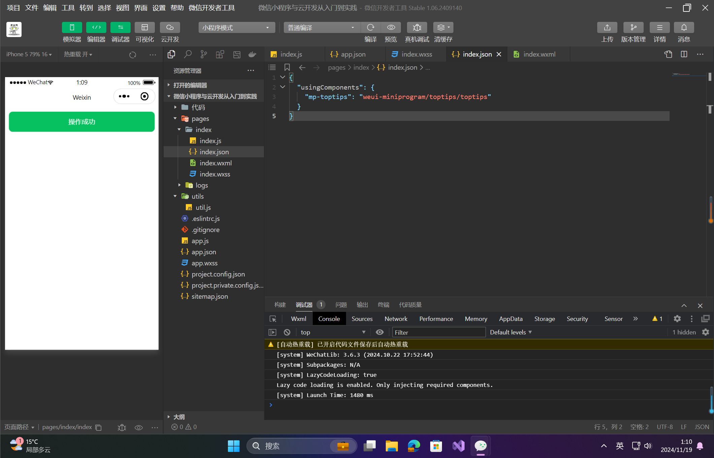Click the compile refresh icon
Image resolution: width=714 pixels, height=458 pixels.
point(370,28)
